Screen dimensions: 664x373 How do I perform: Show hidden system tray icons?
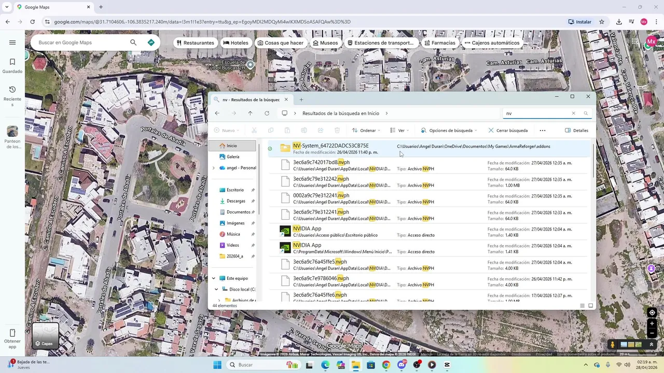(586, 365)
